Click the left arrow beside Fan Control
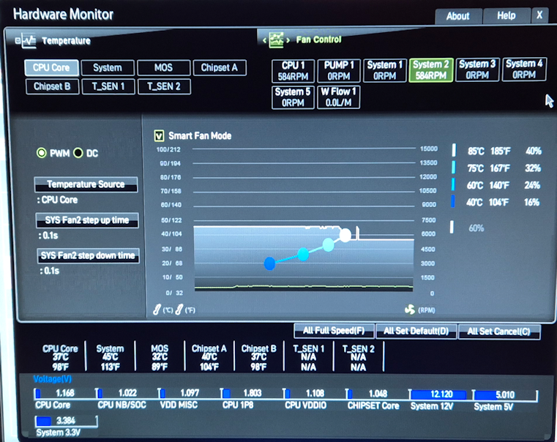The width and height of the screenshot is (557, 442). (x=264, y=40)
